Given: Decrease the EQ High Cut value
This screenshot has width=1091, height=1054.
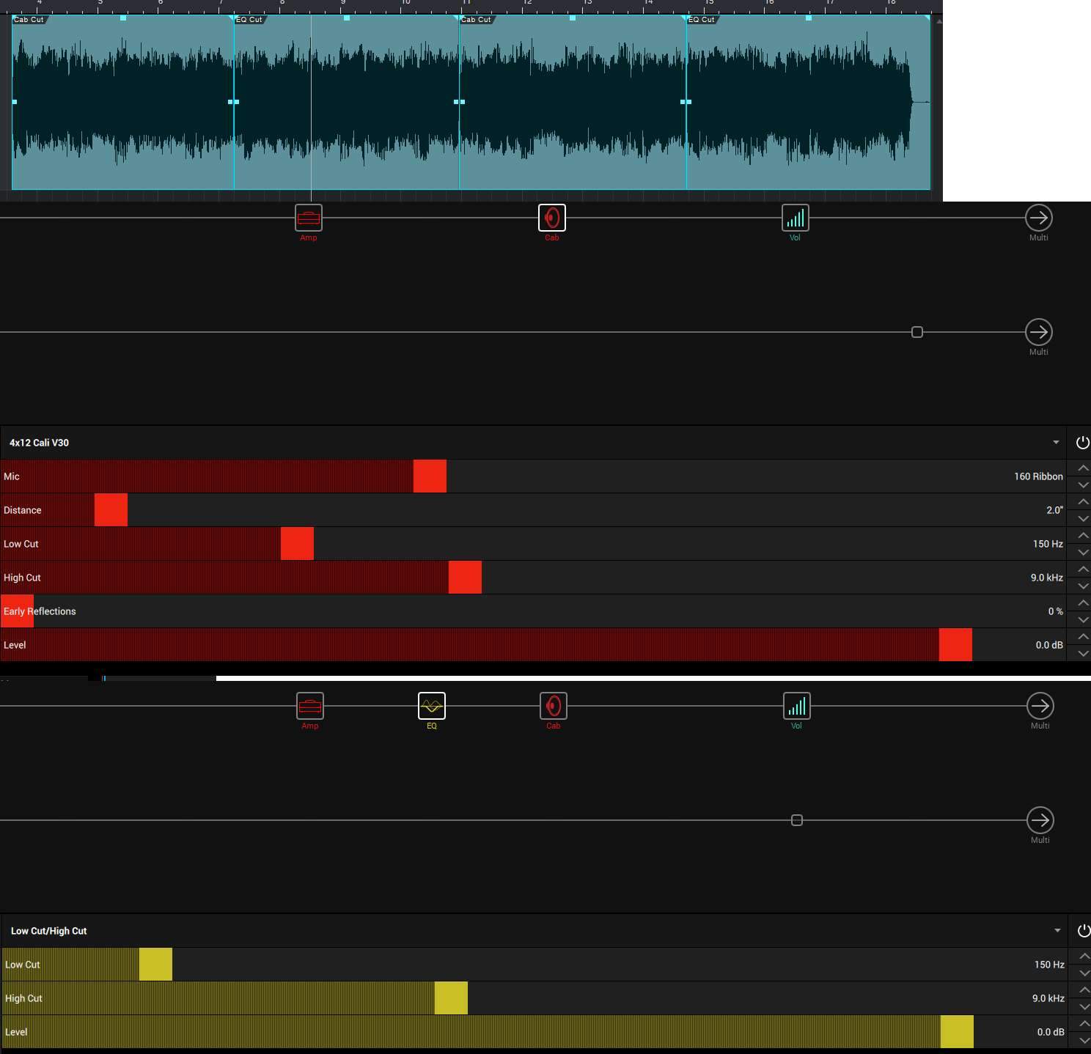Looking at the screenshot, I should point(1084,1006).
